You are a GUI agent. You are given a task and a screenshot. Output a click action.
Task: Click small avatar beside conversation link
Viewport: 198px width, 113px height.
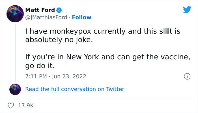[15, 89]
